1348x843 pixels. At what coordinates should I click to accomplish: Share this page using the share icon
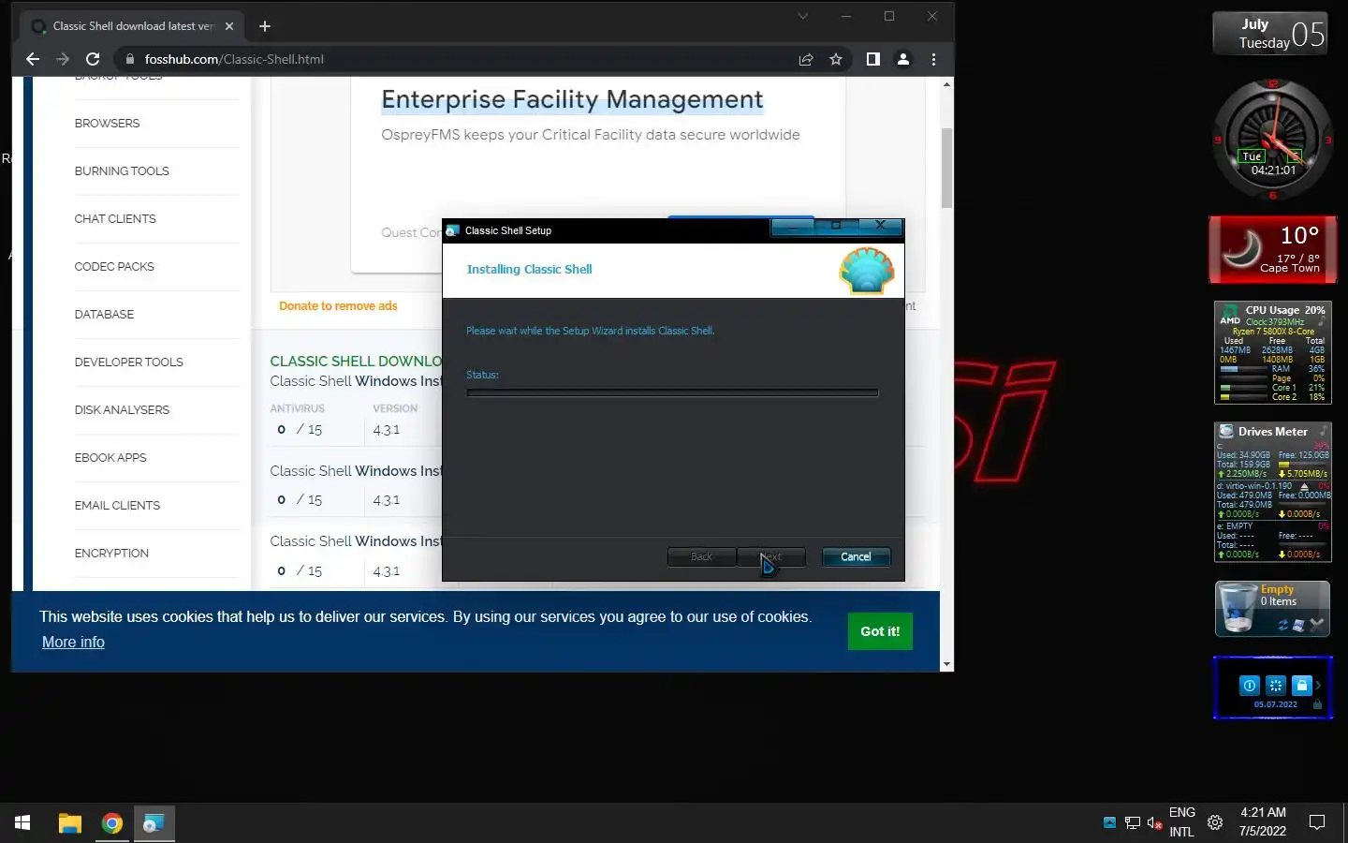click(x=806, y=59)
